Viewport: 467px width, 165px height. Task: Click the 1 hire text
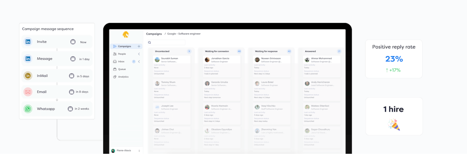tap(393, 109)
